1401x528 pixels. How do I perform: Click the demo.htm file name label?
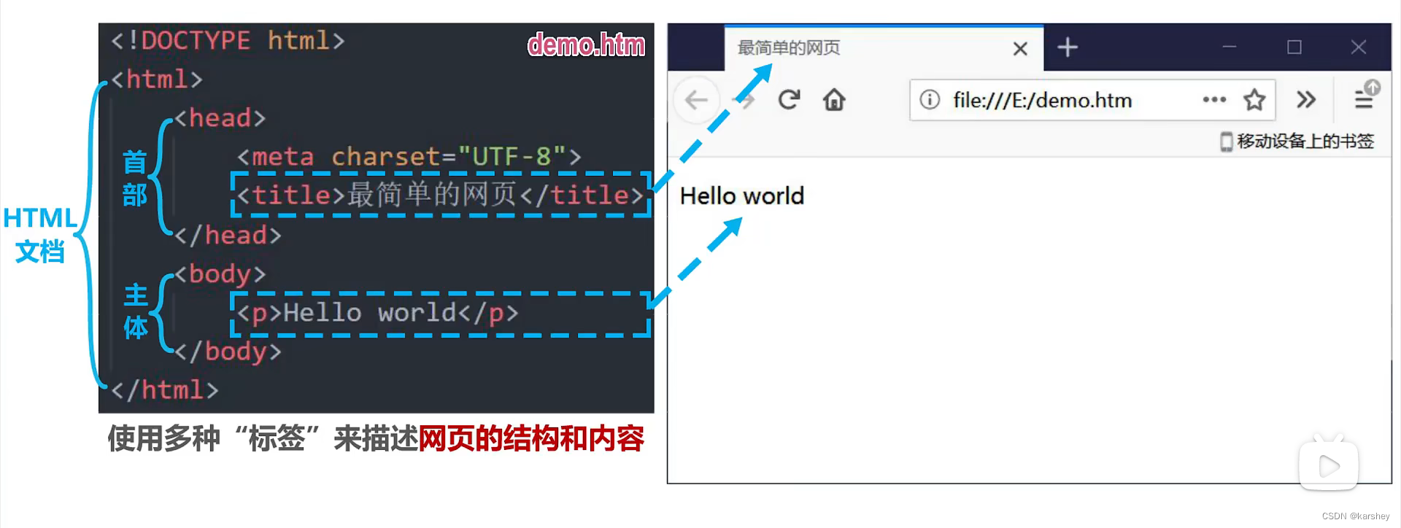coord(587,44)
